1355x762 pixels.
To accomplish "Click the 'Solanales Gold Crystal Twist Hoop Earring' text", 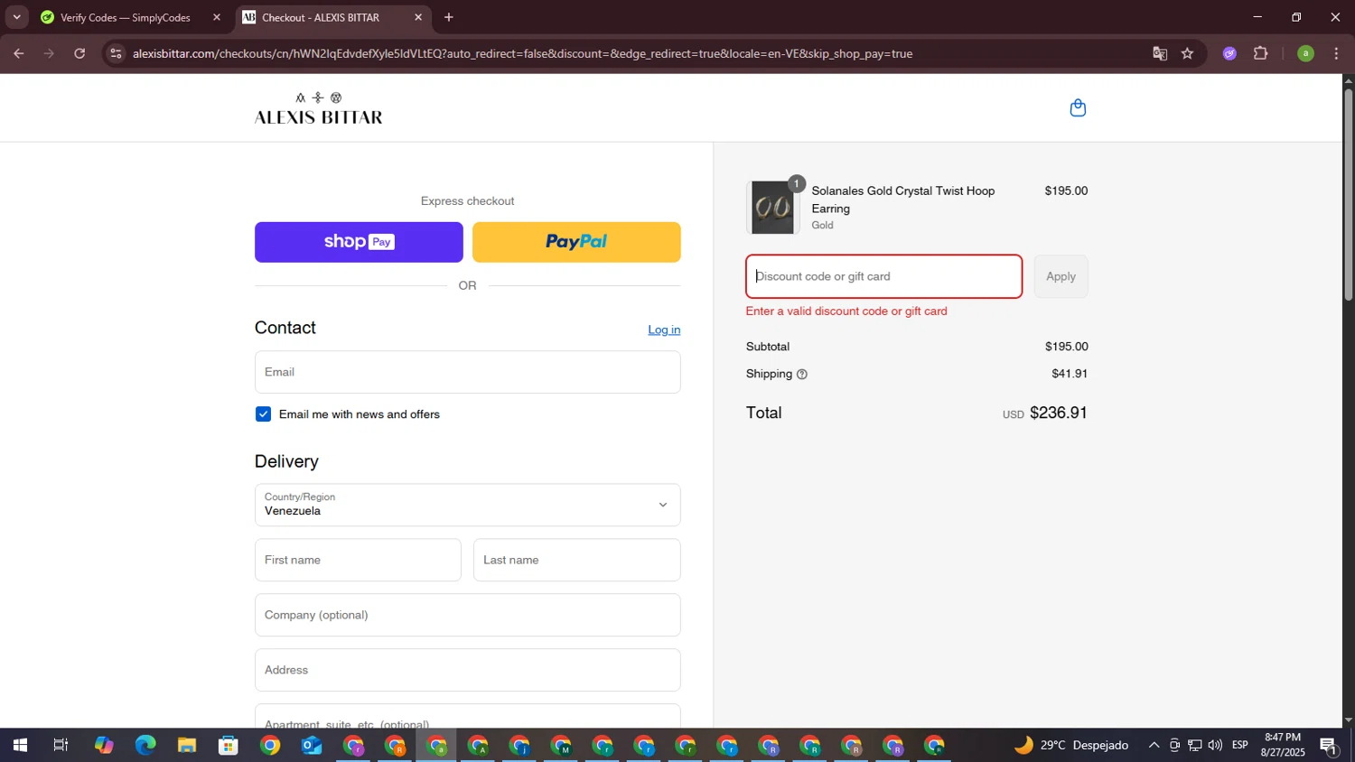I will point(902,200).
